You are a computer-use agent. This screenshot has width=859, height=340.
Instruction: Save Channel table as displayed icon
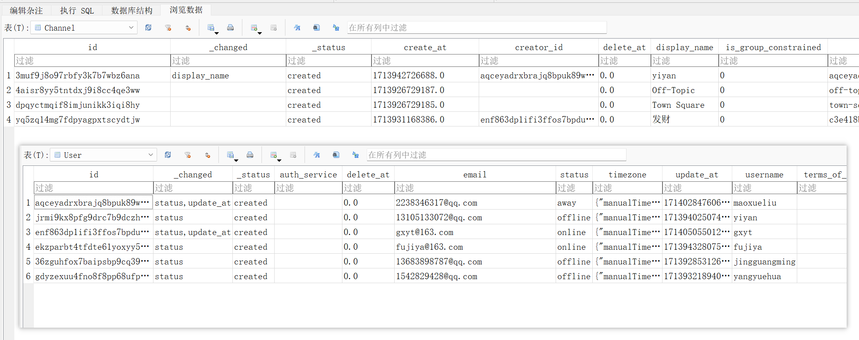pyautogui.click(x=211, y=27)
